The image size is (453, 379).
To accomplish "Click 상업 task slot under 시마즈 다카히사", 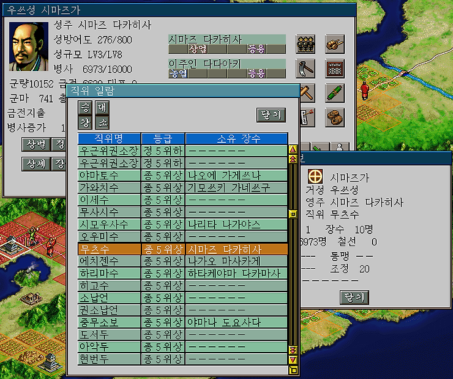I will [198, 49].
